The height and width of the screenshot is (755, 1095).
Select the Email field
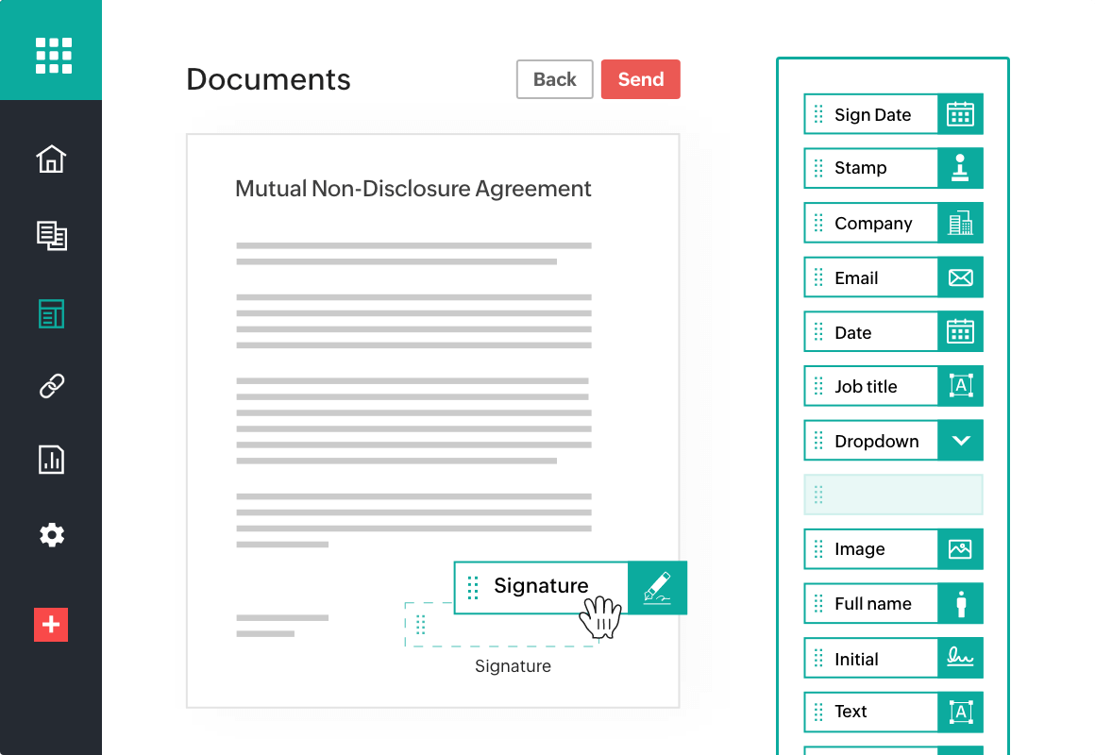[x=893, y=277]
